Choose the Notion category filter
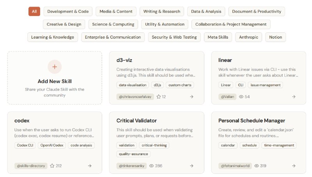The image size is (312, 177). pyautogui.click(x=275, y=37)
